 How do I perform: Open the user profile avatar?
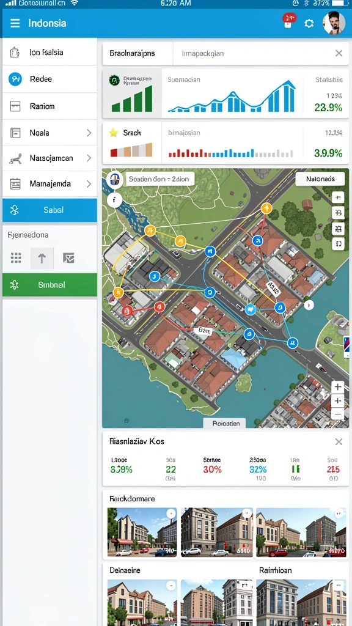334,23
